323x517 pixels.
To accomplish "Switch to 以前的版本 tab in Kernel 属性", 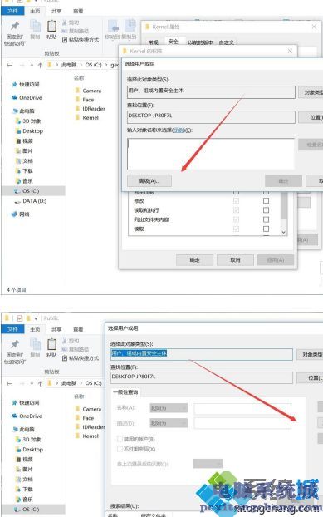I will pyautogui.click(x=200, y=42).
